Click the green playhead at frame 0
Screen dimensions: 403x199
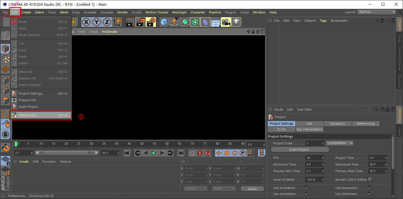pos(16,144)
